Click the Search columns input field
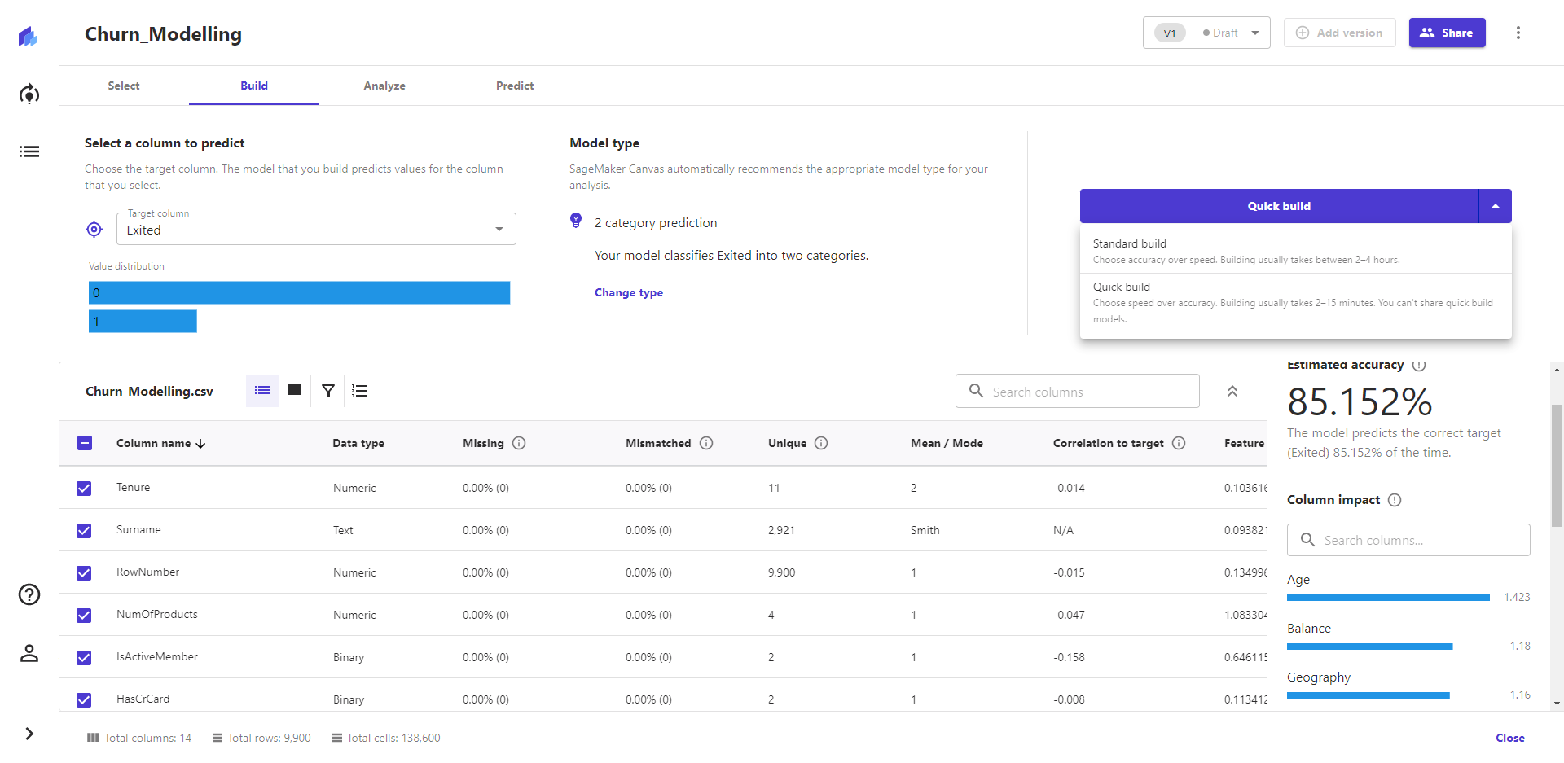This screenshot has width=1564, height=763. (x=1077, y=392)
